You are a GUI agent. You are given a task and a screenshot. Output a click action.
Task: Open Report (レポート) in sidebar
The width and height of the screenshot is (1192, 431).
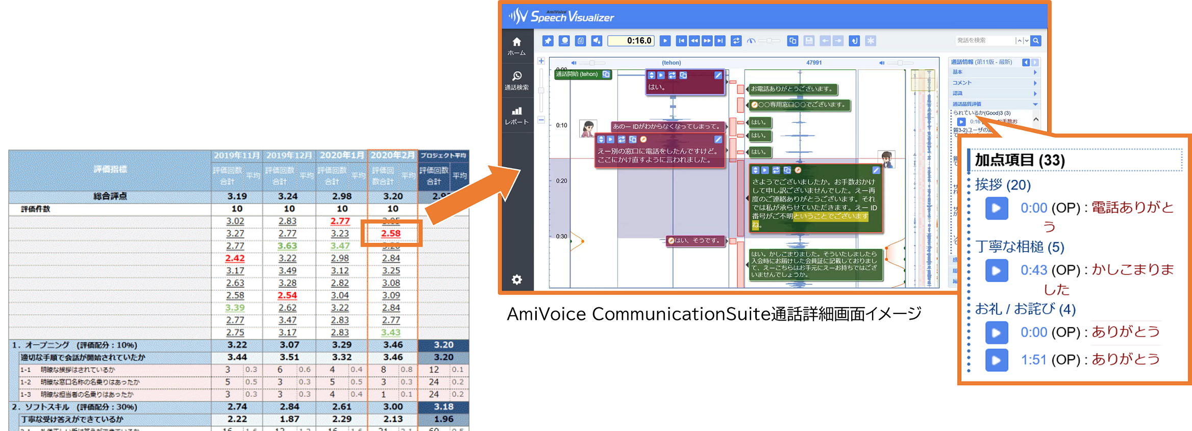click(x=516, y=116)
